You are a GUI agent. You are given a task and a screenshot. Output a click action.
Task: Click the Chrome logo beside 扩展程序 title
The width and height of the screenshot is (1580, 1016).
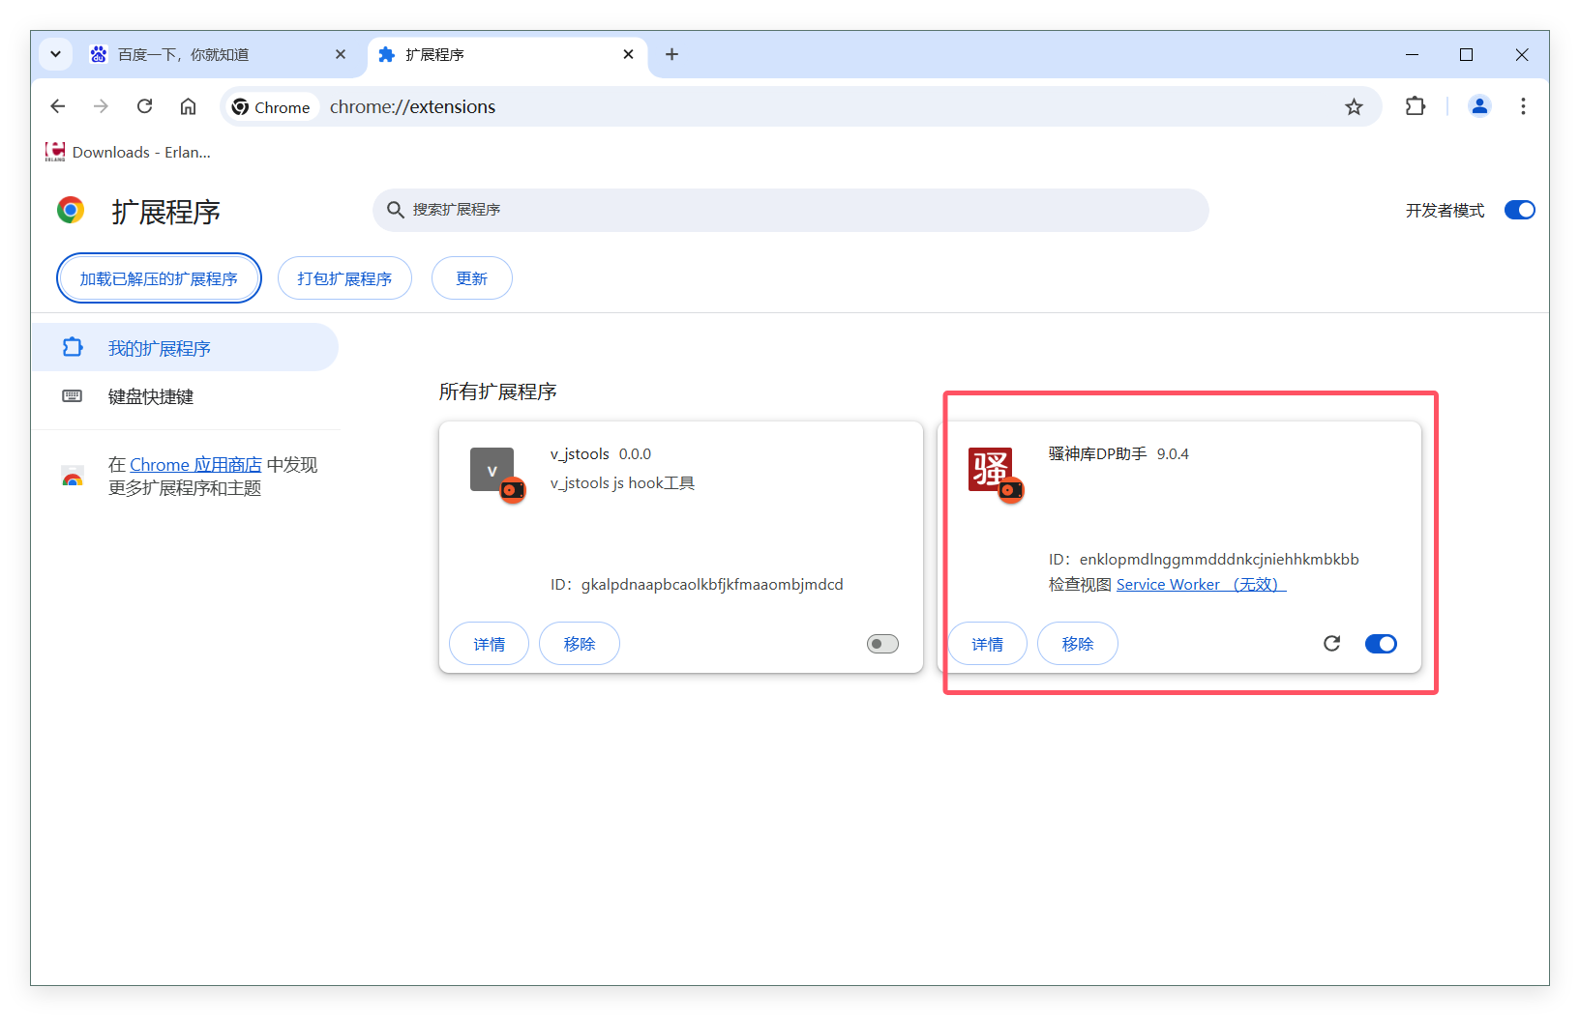[71, 210]
